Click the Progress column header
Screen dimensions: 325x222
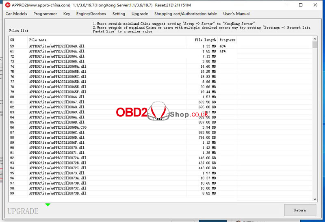227,40
